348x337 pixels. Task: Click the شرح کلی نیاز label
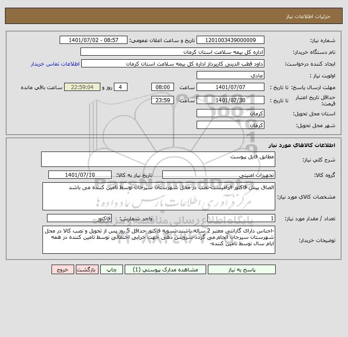click(319, 160)
